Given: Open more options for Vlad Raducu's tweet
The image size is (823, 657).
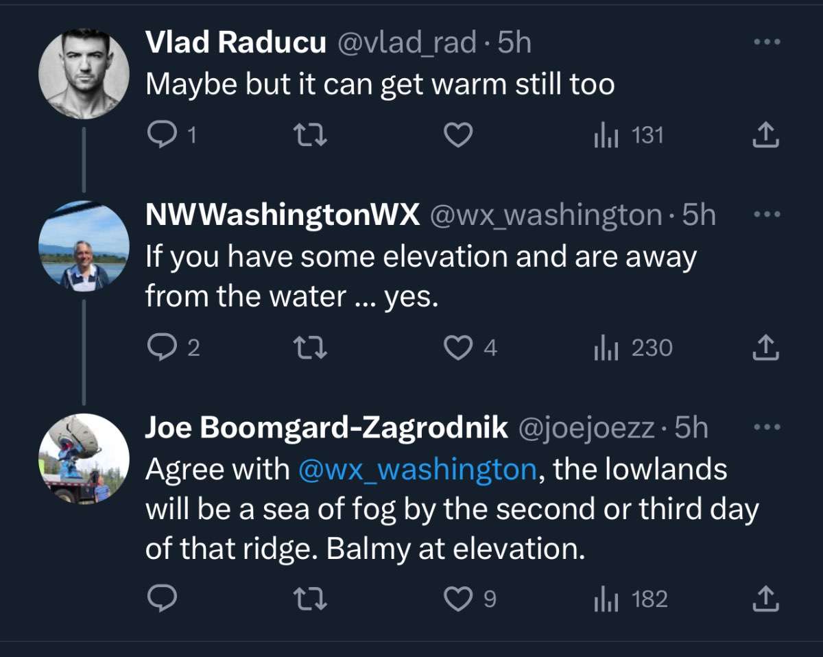Looking at the screenshot, I should click(766, 43).
